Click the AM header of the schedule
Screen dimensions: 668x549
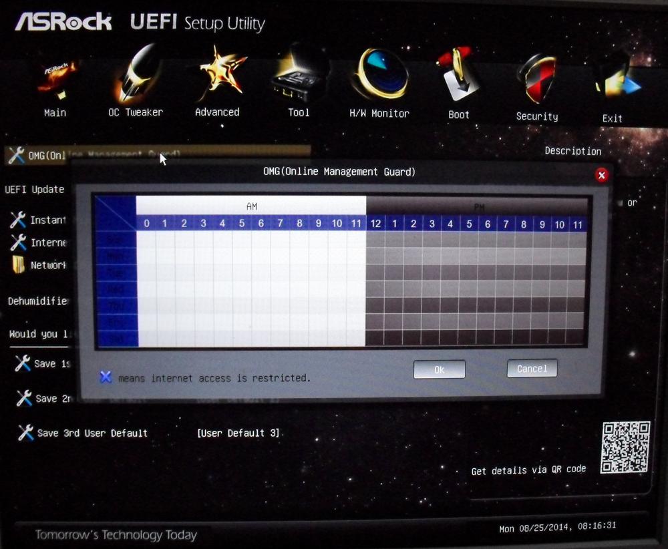pyautogui.click(x=251, y=206)
